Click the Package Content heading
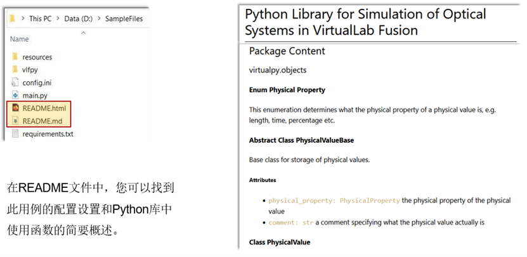 coord(287,51)
